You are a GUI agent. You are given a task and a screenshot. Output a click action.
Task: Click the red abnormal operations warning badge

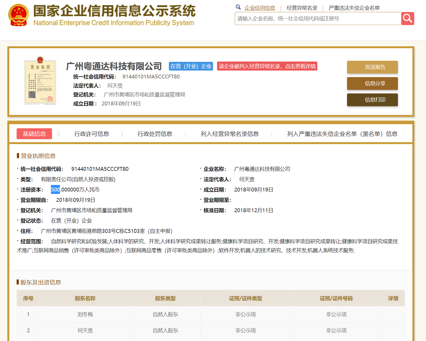[x=267, y=66]
